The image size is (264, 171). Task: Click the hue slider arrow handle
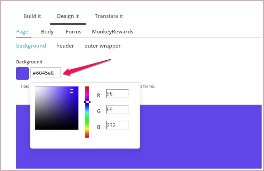(x=87, y=102)
